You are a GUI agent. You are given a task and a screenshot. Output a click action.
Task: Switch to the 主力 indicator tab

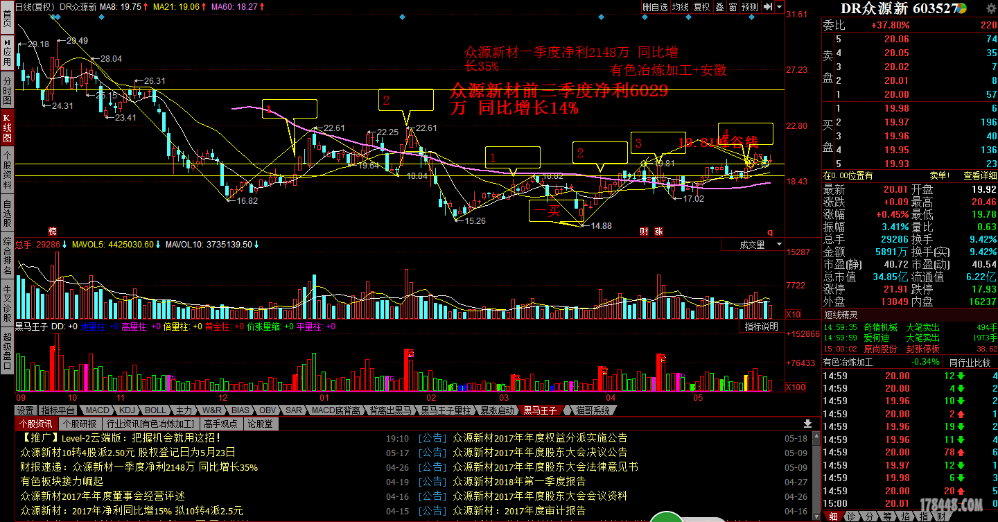coord(184,410)
